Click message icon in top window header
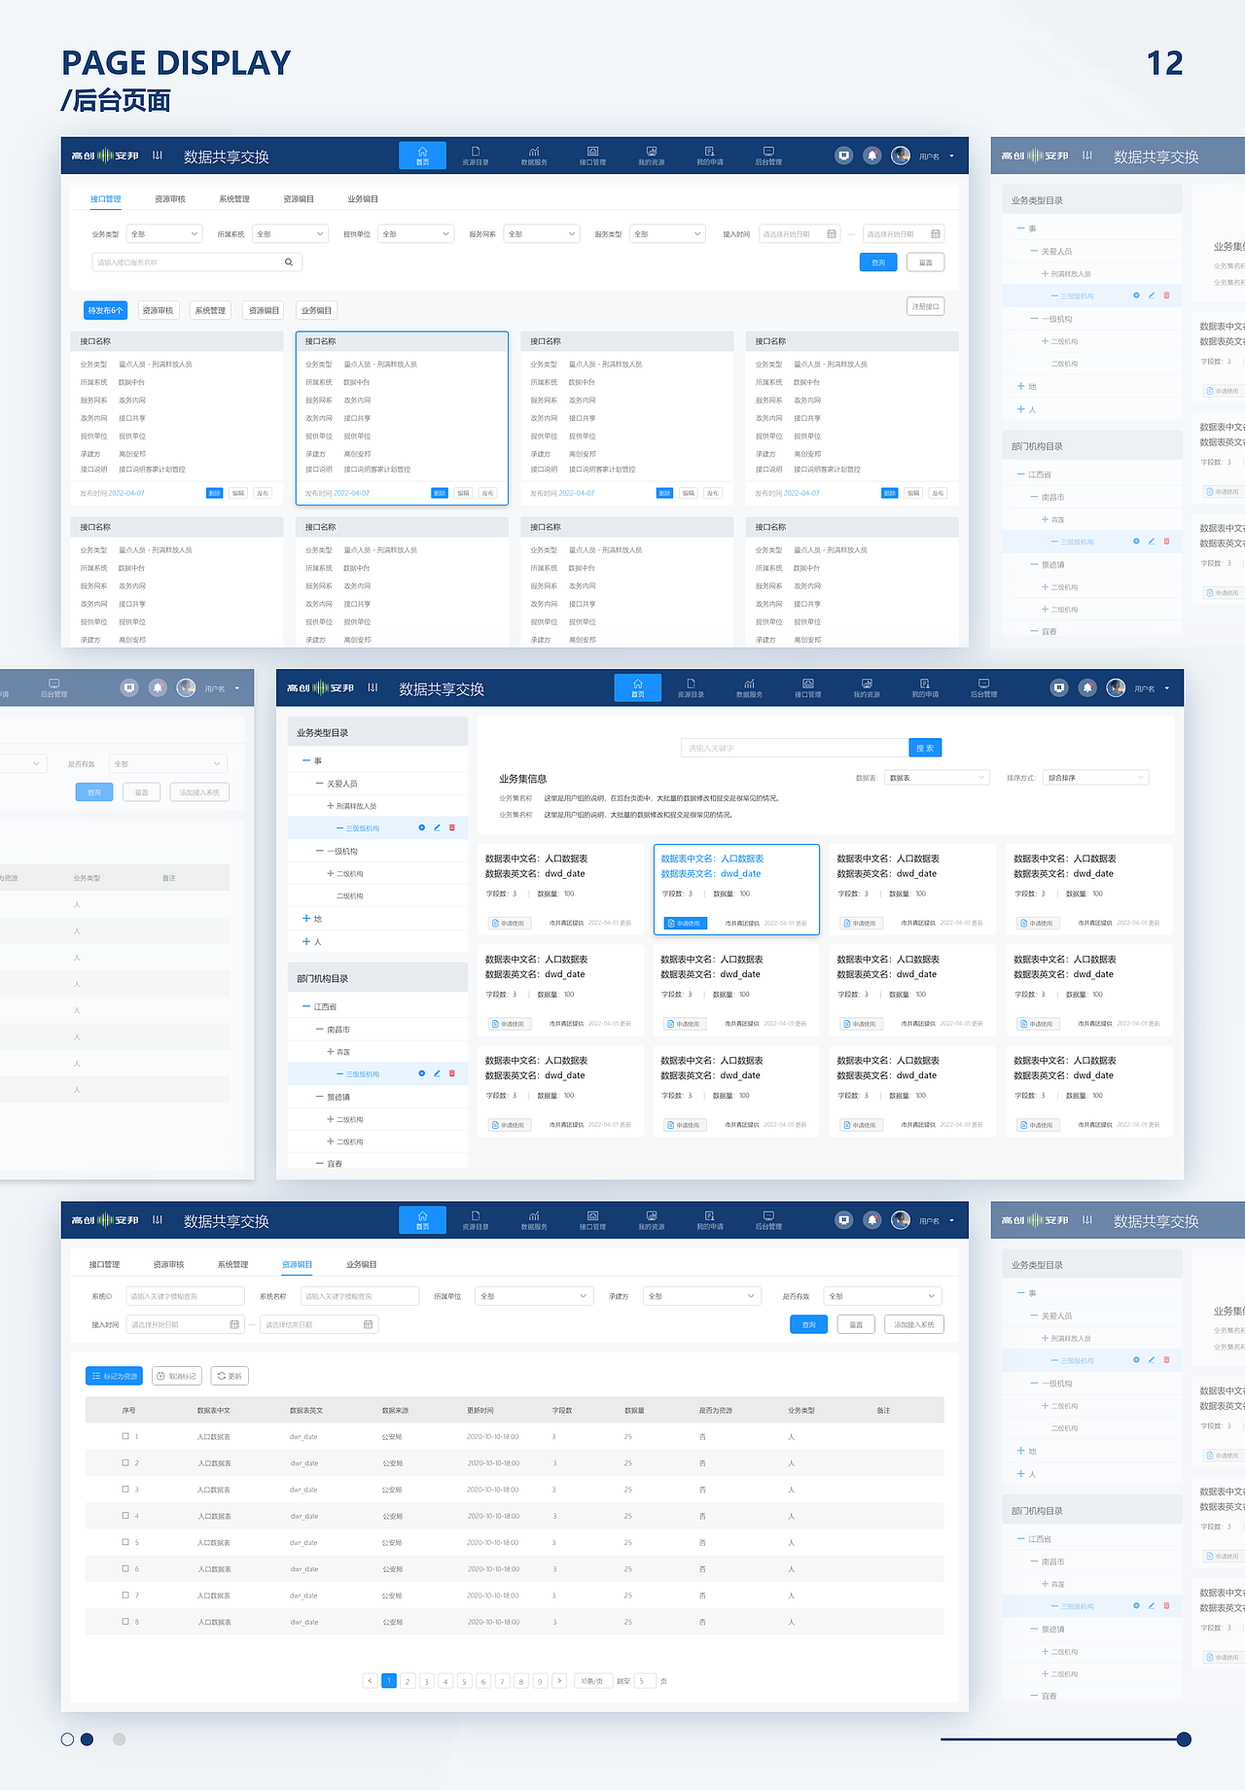This screenshot has height=1790, width=1245. click(844, 156)
